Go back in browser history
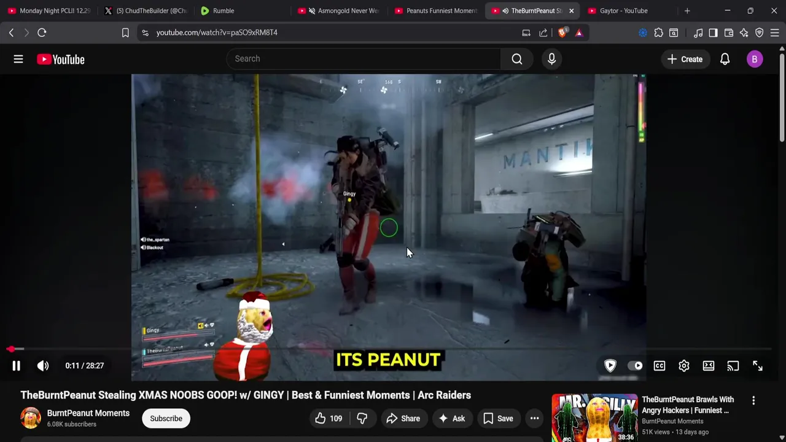 pyautogui.click(x=11, y=33)
